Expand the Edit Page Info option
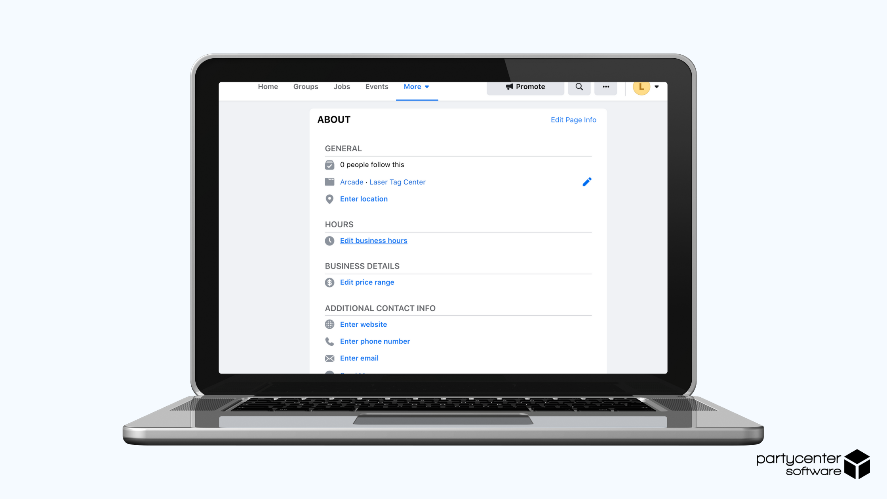The image size is (887, 499). point(573,120)
